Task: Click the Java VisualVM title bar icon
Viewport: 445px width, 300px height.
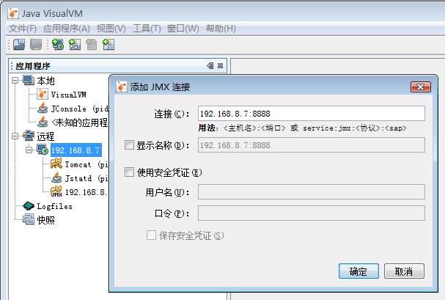Action: click(13, 13)
